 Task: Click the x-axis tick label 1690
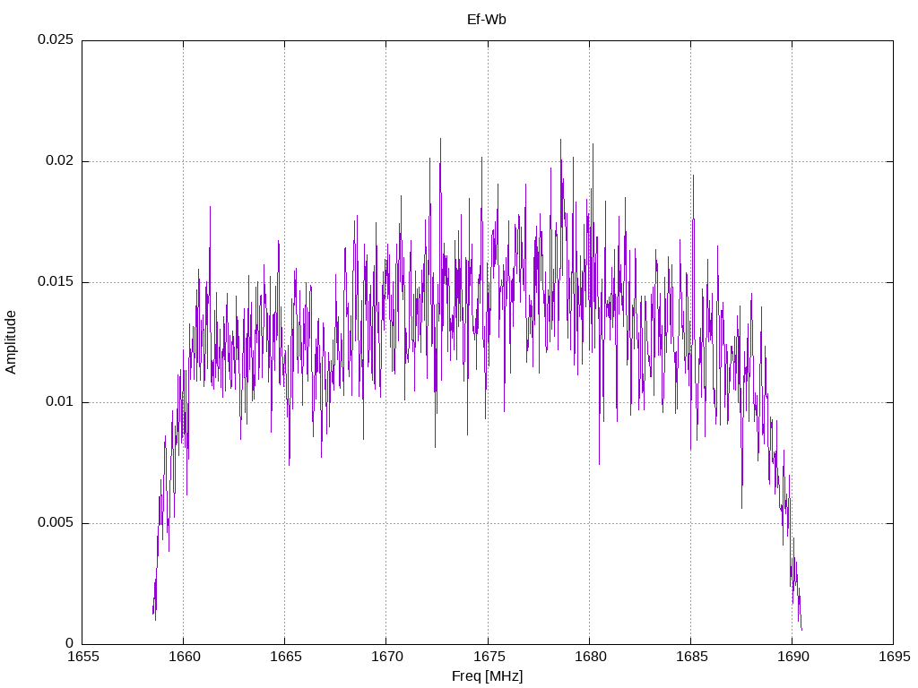coord(792,657)
